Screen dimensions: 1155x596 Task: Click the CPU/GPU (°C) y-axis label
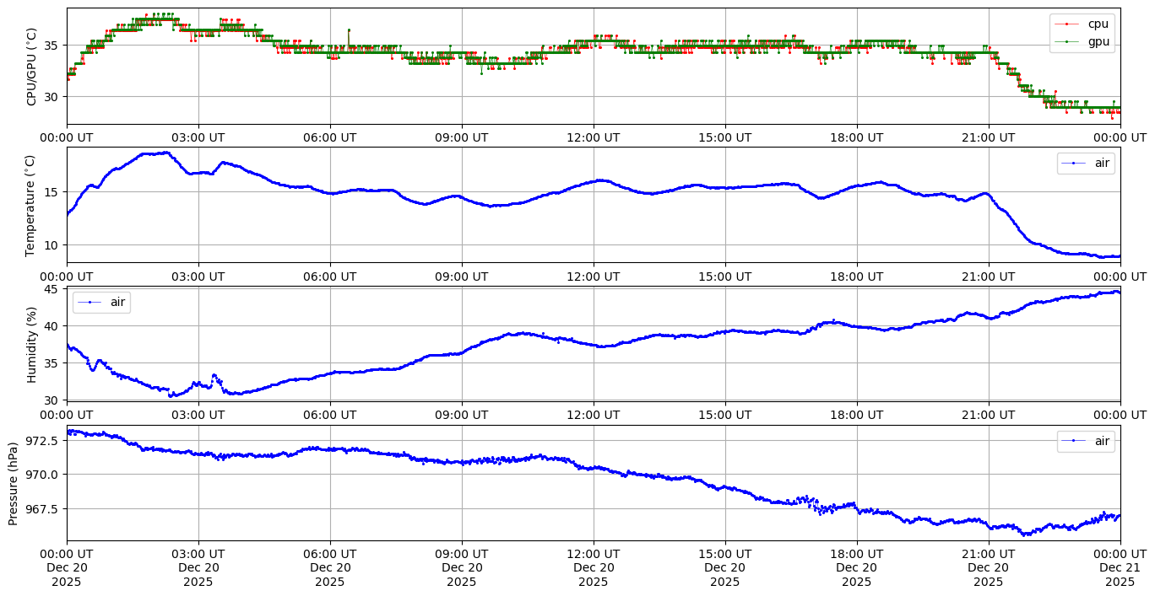point(32,67)
